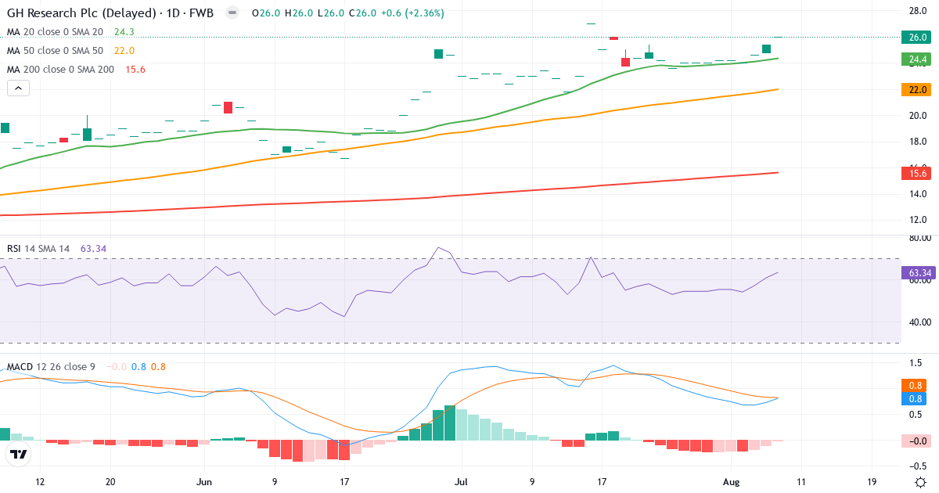The width and height of the screenshot is (939, 493).
Task: Click the green 24.4 MA20 price tag
Action: (915, 59)
